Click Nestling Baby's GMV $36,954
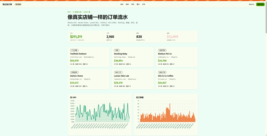 tap(118, 61)
